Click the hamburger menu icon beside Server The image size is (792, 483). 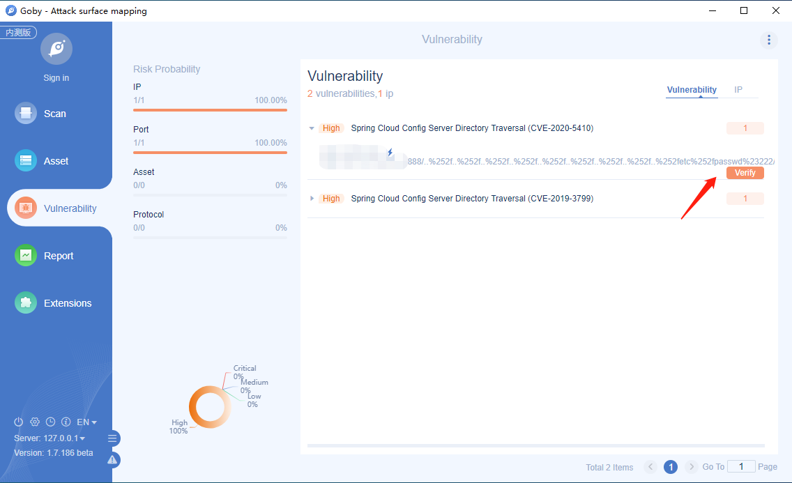113,438
